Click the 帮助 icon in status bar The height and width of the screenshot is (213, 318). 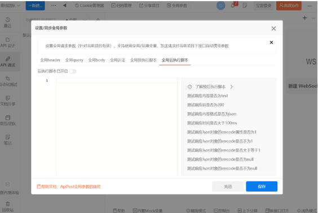pos(119,210)
